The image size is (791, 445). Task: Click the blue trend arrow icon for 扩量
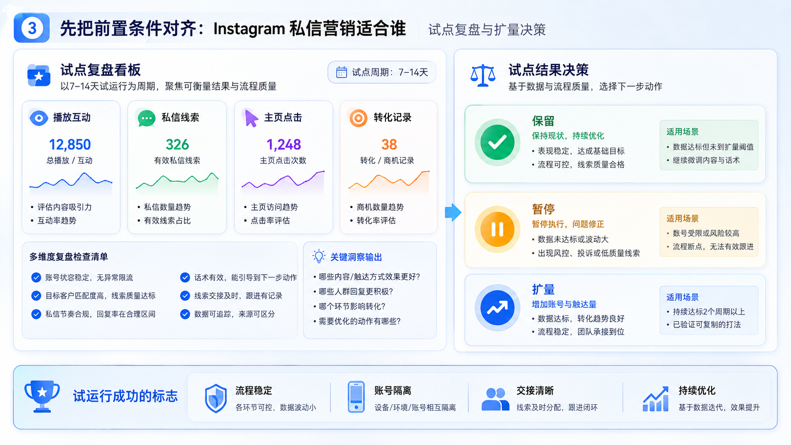coord(498,308)
